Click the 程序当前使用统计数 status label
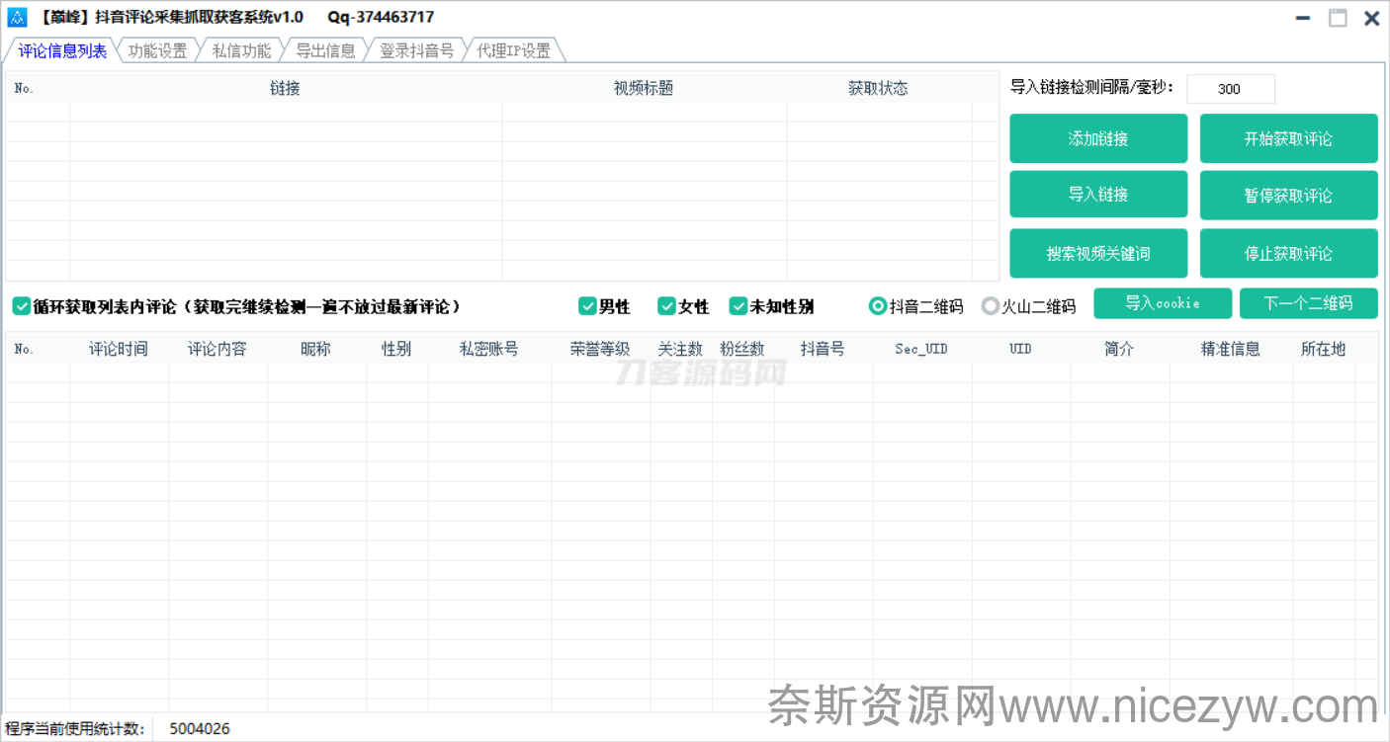The image size is (1390, 742). pos(75,729)
